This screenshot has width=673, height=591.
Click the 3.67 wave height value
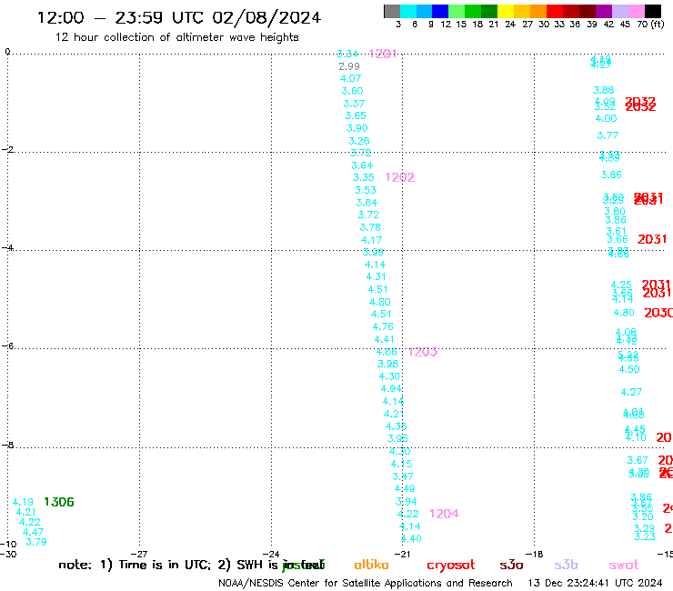(x=638, y=460)
